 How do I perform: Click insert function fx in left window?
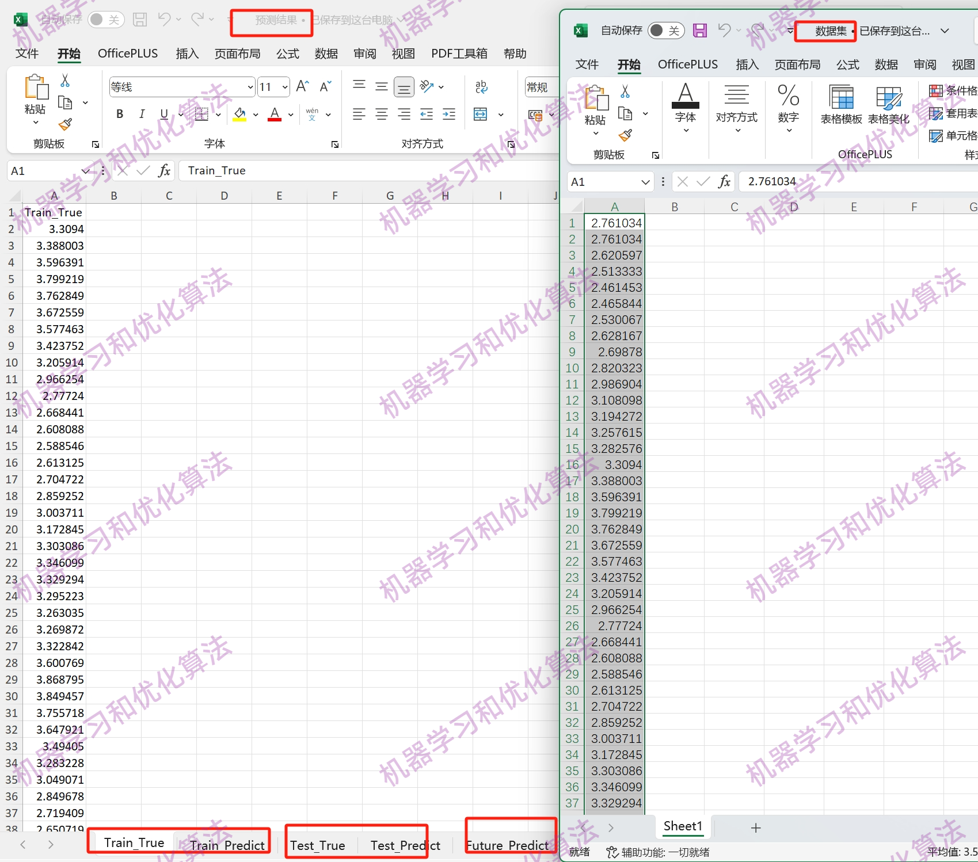[164, 171]
